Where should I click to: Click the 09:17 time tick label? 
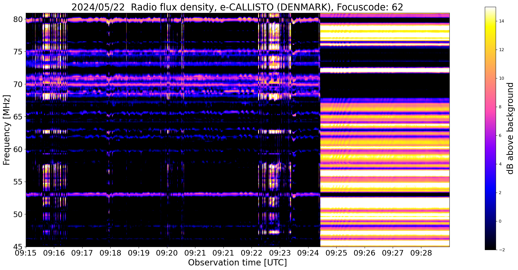point(82,253)
